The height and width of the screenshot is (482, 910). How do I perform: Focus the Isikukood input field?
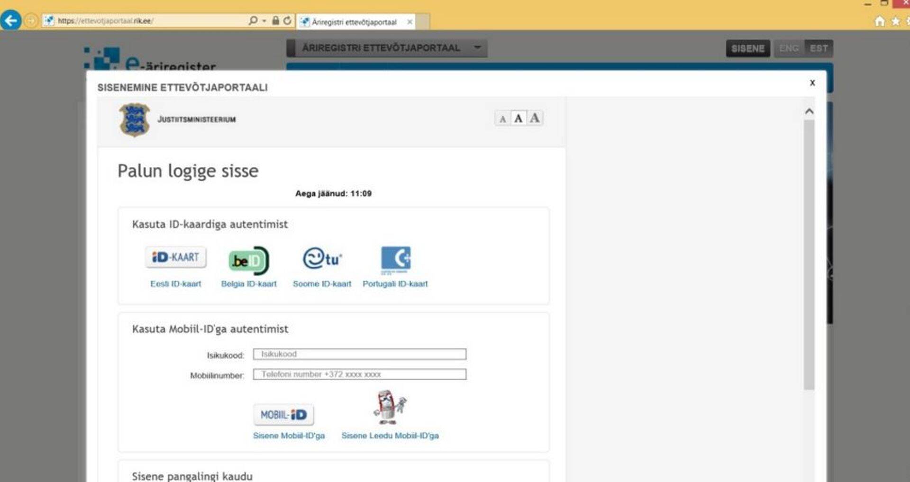[x=359, y=354]
